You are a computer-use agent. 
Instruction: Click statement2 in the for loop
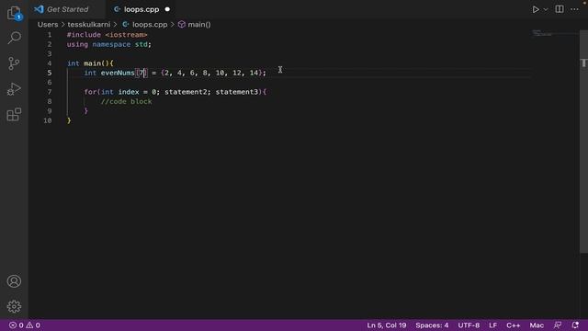click(186, 92)
